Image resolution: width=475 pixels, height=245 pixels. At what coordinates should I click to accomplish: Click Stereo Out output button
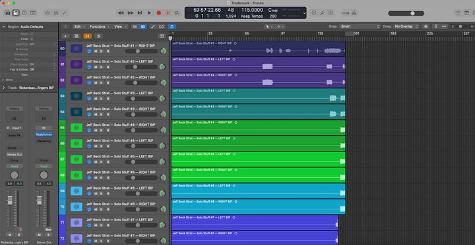(15, 155)
